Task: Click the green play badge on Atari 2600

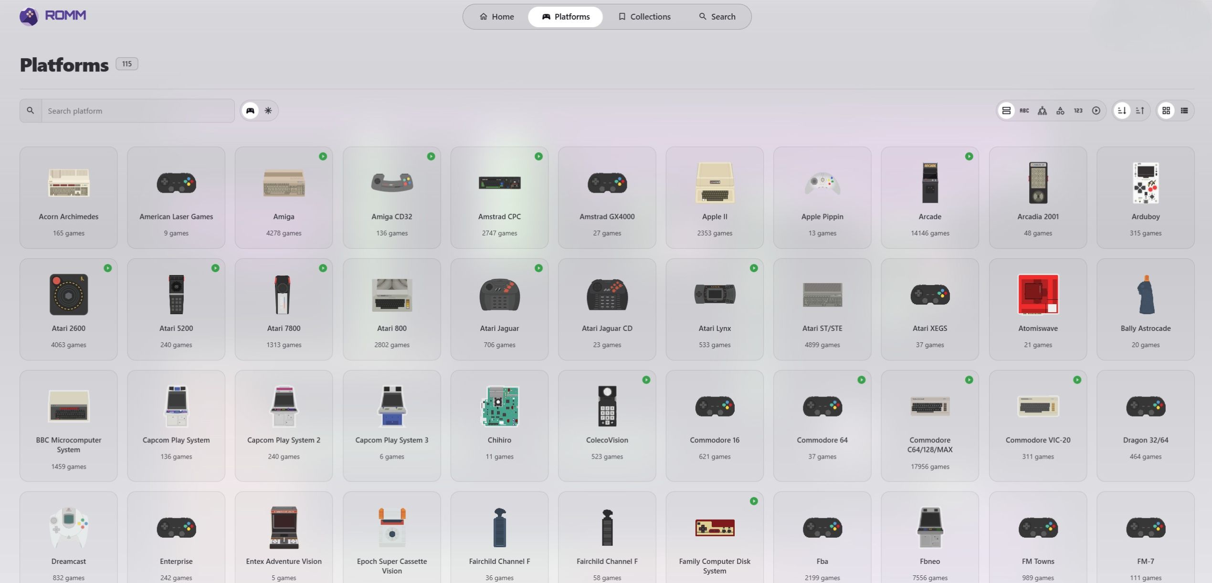Action: [108, 268]
